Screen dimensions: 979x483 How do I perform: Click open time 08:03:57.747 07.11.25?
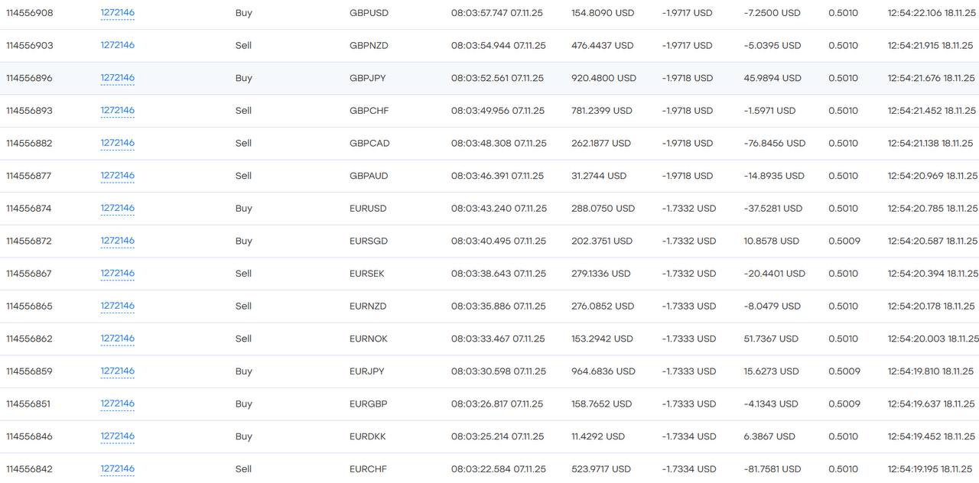[499, 13]
